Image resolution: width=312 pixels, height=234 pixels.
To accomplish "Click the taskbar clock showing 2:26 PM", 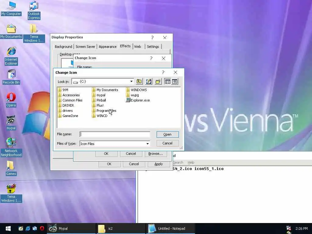I will 301,229.
